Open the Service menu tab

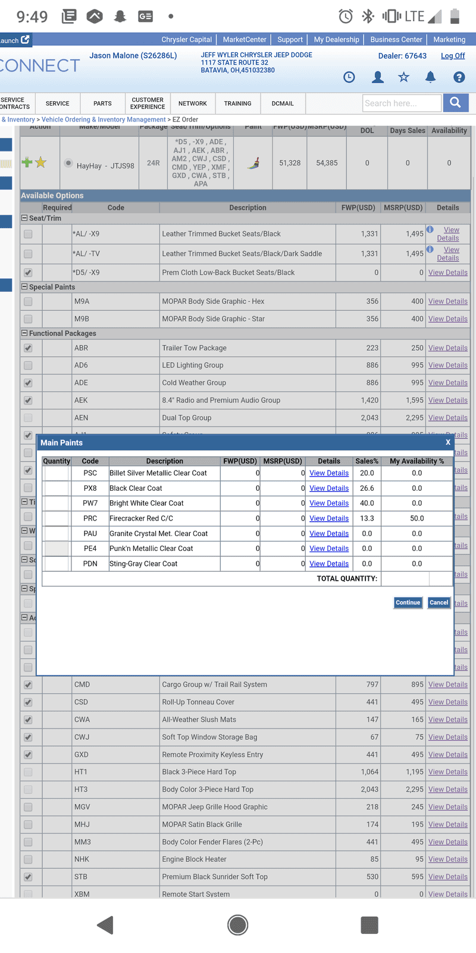(x=57, y=103)
